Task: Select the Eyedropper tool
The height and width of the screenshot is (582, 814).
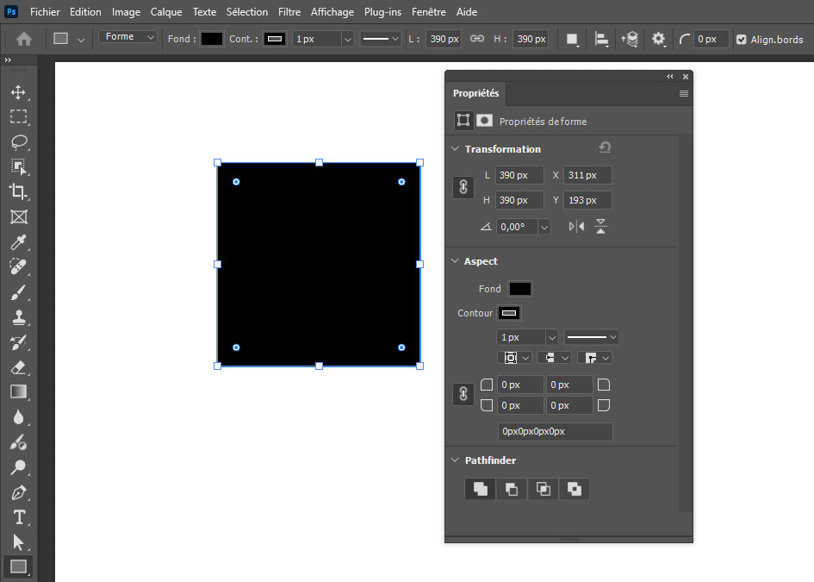Action: (x=18, y=241)
